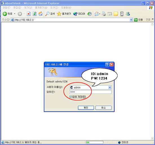Screen dimensions: 155x145
Task: Toggle the save password (암호 저장) checkbox
Action: point(70,97)
